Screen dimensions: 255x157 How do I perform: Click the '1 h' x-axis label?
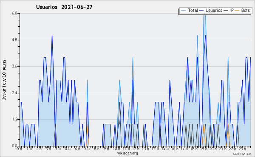click(29, 149)
